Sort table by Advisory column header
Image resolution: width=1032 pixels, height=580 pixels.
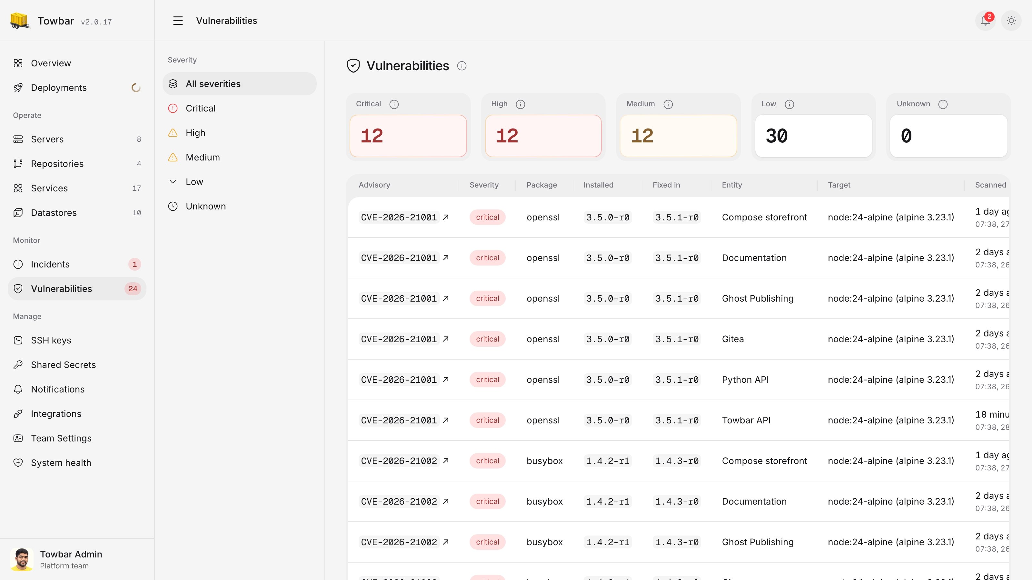374,185
